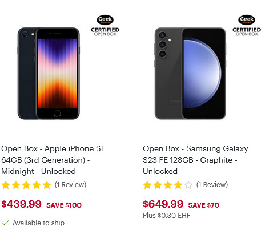Click the iPhone SE five-star rating
The width and height of the screenshot is (265, 226).
tap(26, 185)
